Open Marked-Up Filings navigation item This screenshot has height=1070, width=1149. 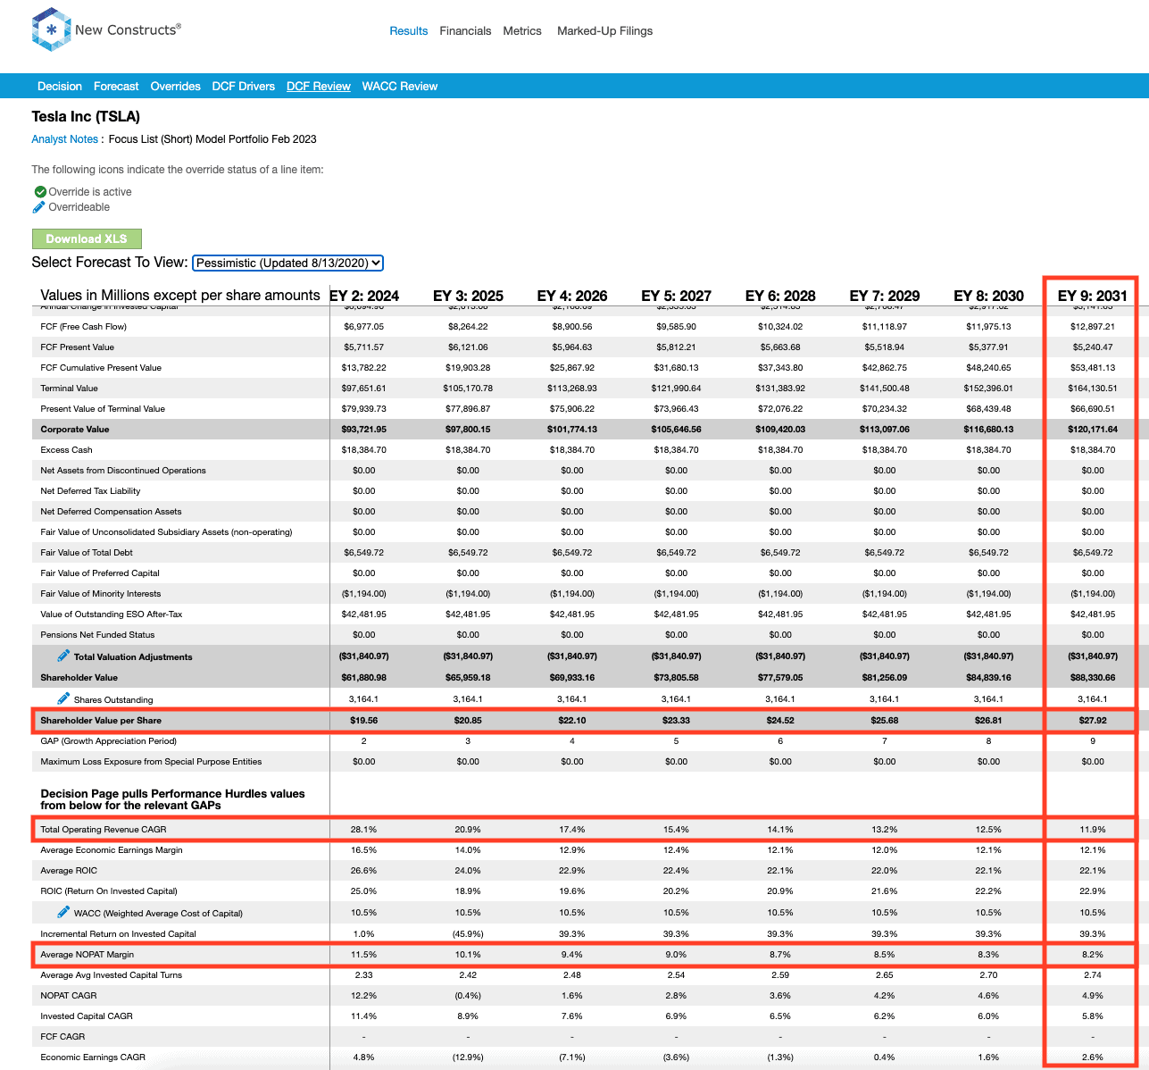(604, 30)
